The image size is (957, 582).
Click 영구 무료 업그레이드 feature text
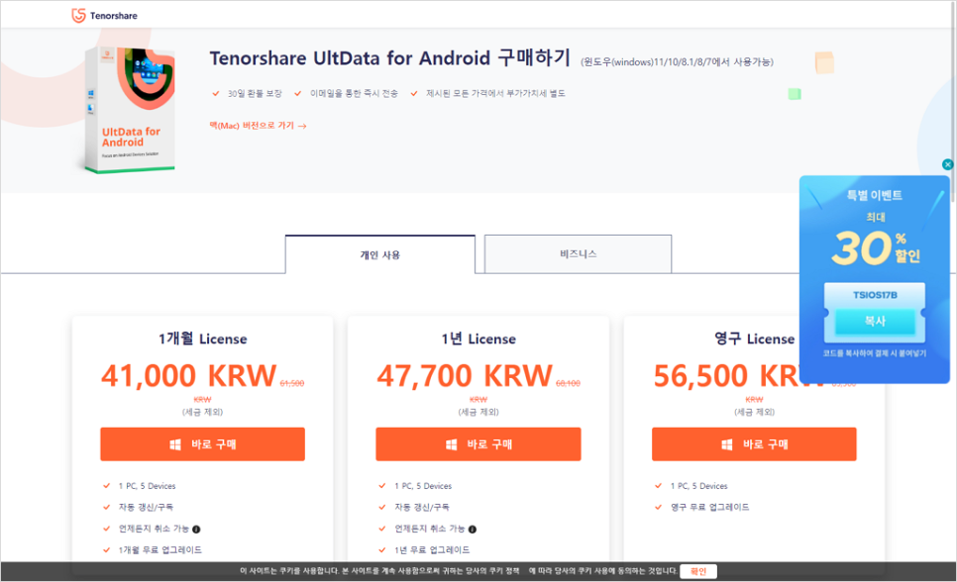(x=709, y=507)
